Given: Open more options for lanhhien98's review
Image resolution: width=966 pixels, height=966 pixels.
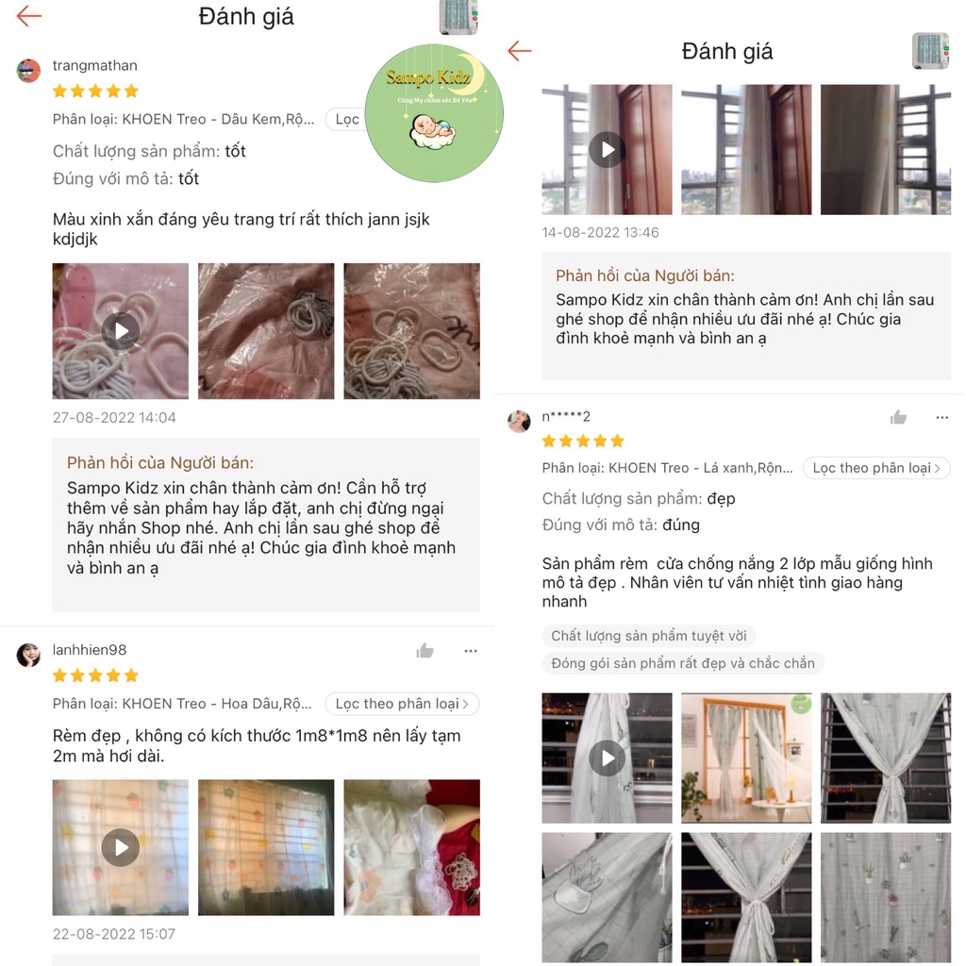Looking at the screenshot, I should coord(471,651).
